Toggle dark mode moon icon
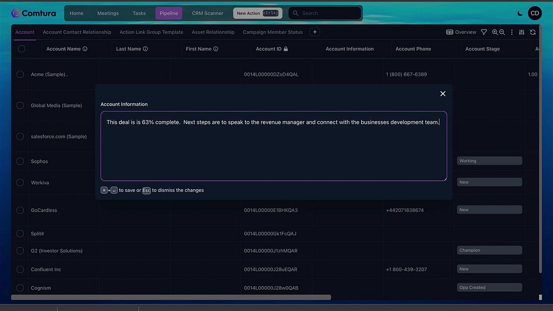553x311 pixels. point(519,13)
